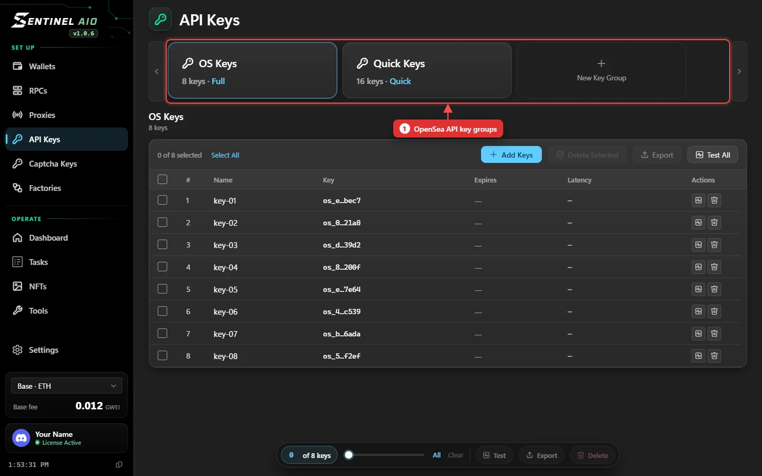Test the key-08 row key
The width and height of the screenshot is (762, 476).
(698, 356)
